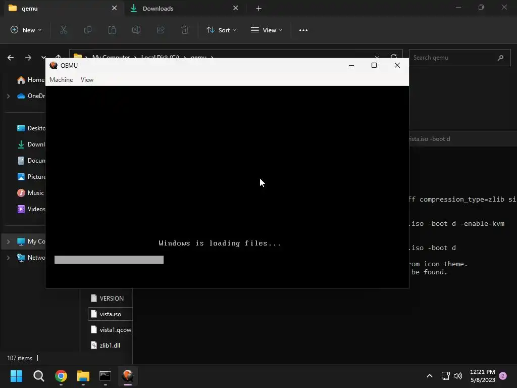
Task: Select OneDrive in Explorer sidebar
Action: (x=31, y=95)
